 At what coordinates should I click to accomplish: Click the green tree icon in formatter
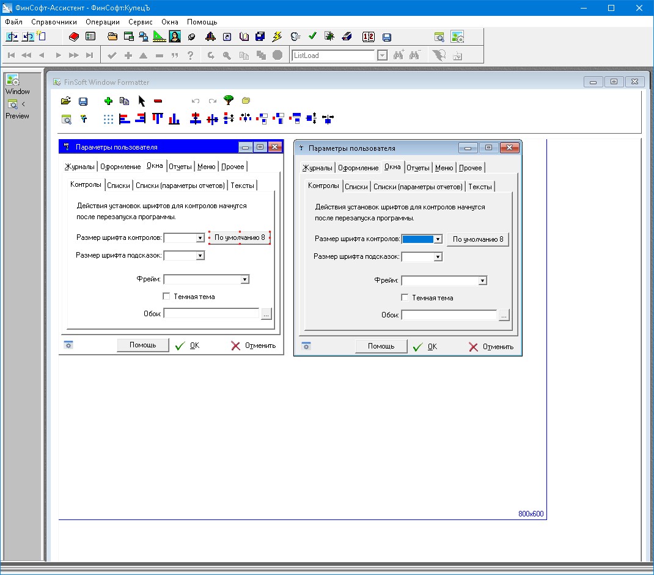(x=229, y=101)
